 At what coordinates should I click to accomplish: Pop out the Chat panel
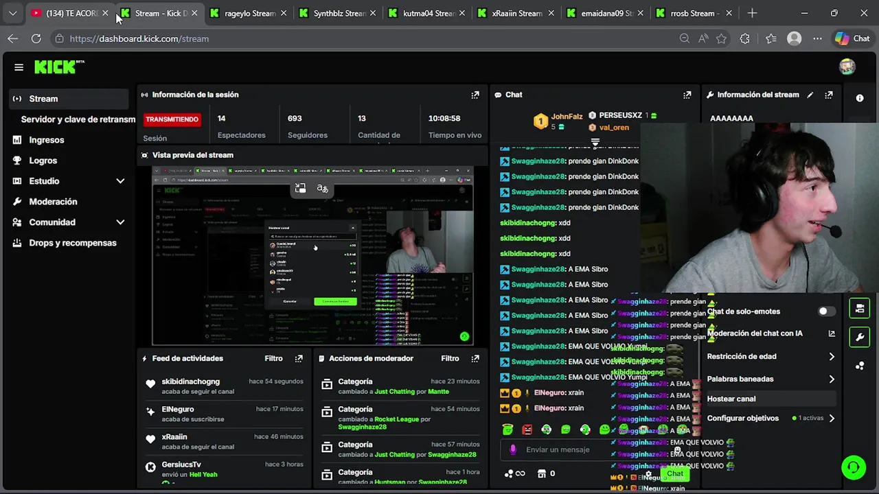tap(687, 95)
